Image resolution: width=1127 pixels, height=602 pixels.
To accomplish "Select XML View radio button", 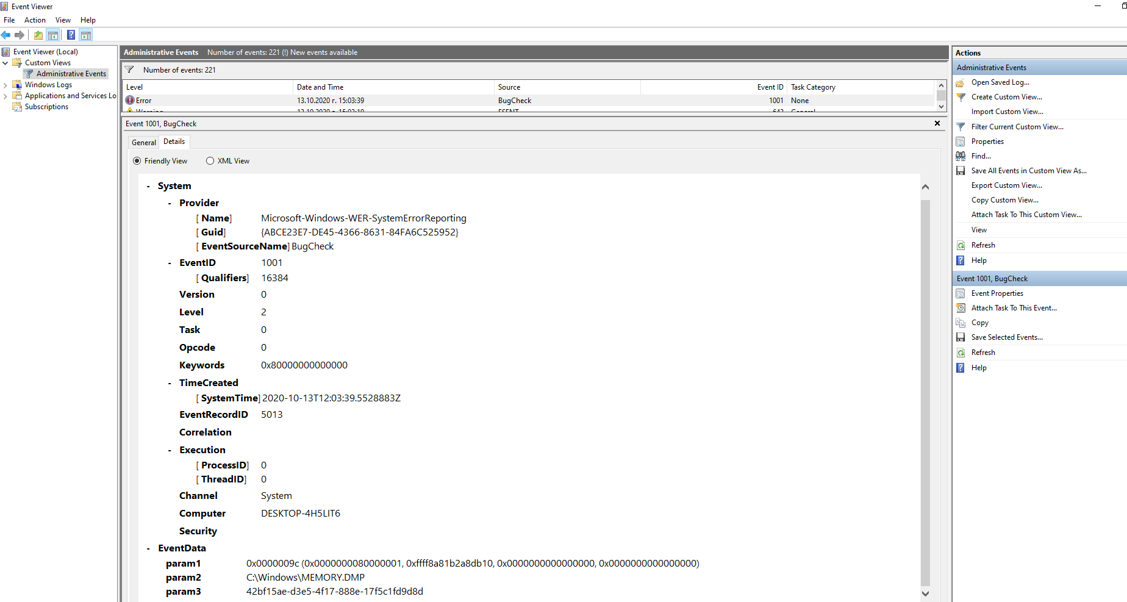I will click(210, 161).
